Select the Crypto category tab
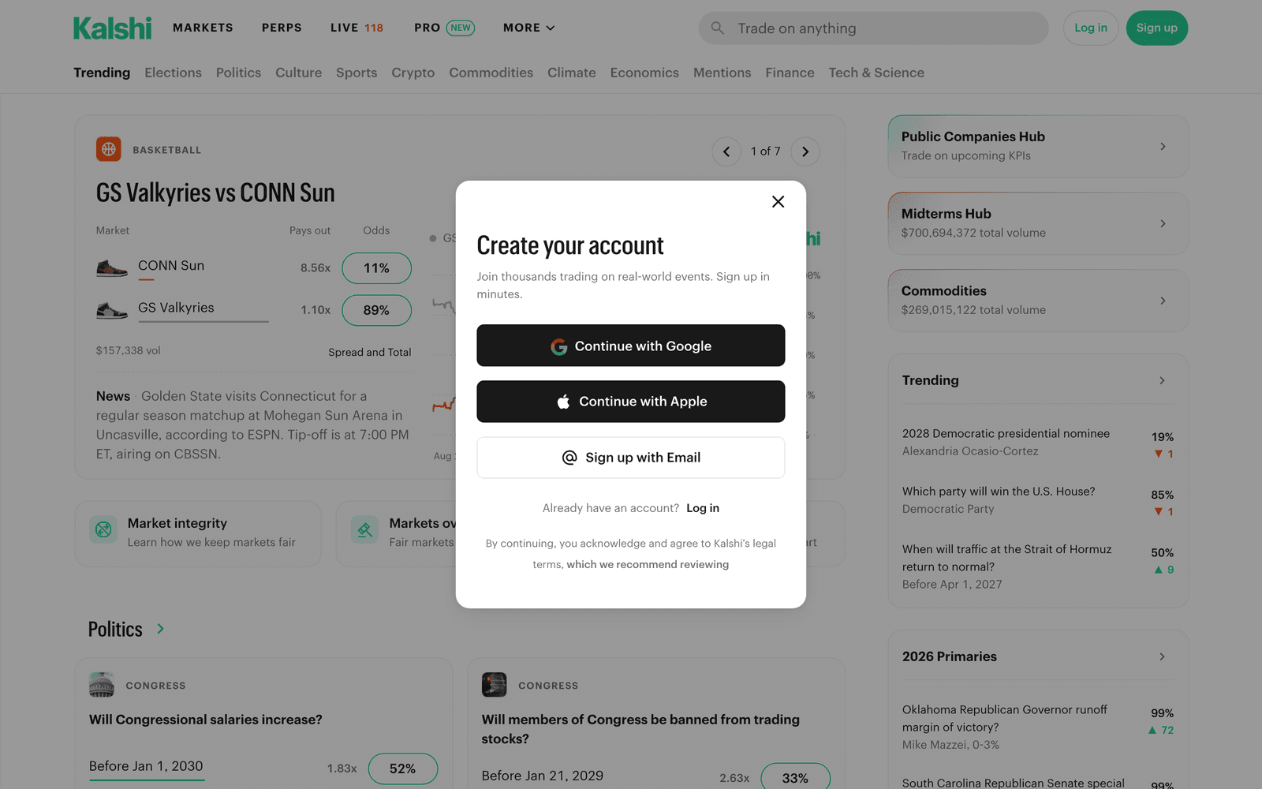Screen dimensions: 1262x789 coord(413,73)
